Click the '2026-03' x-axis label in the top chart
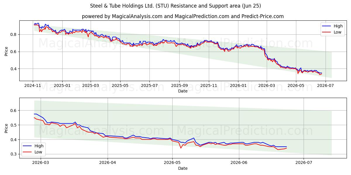This screenshot has height=175, width=351. point(266,86)
